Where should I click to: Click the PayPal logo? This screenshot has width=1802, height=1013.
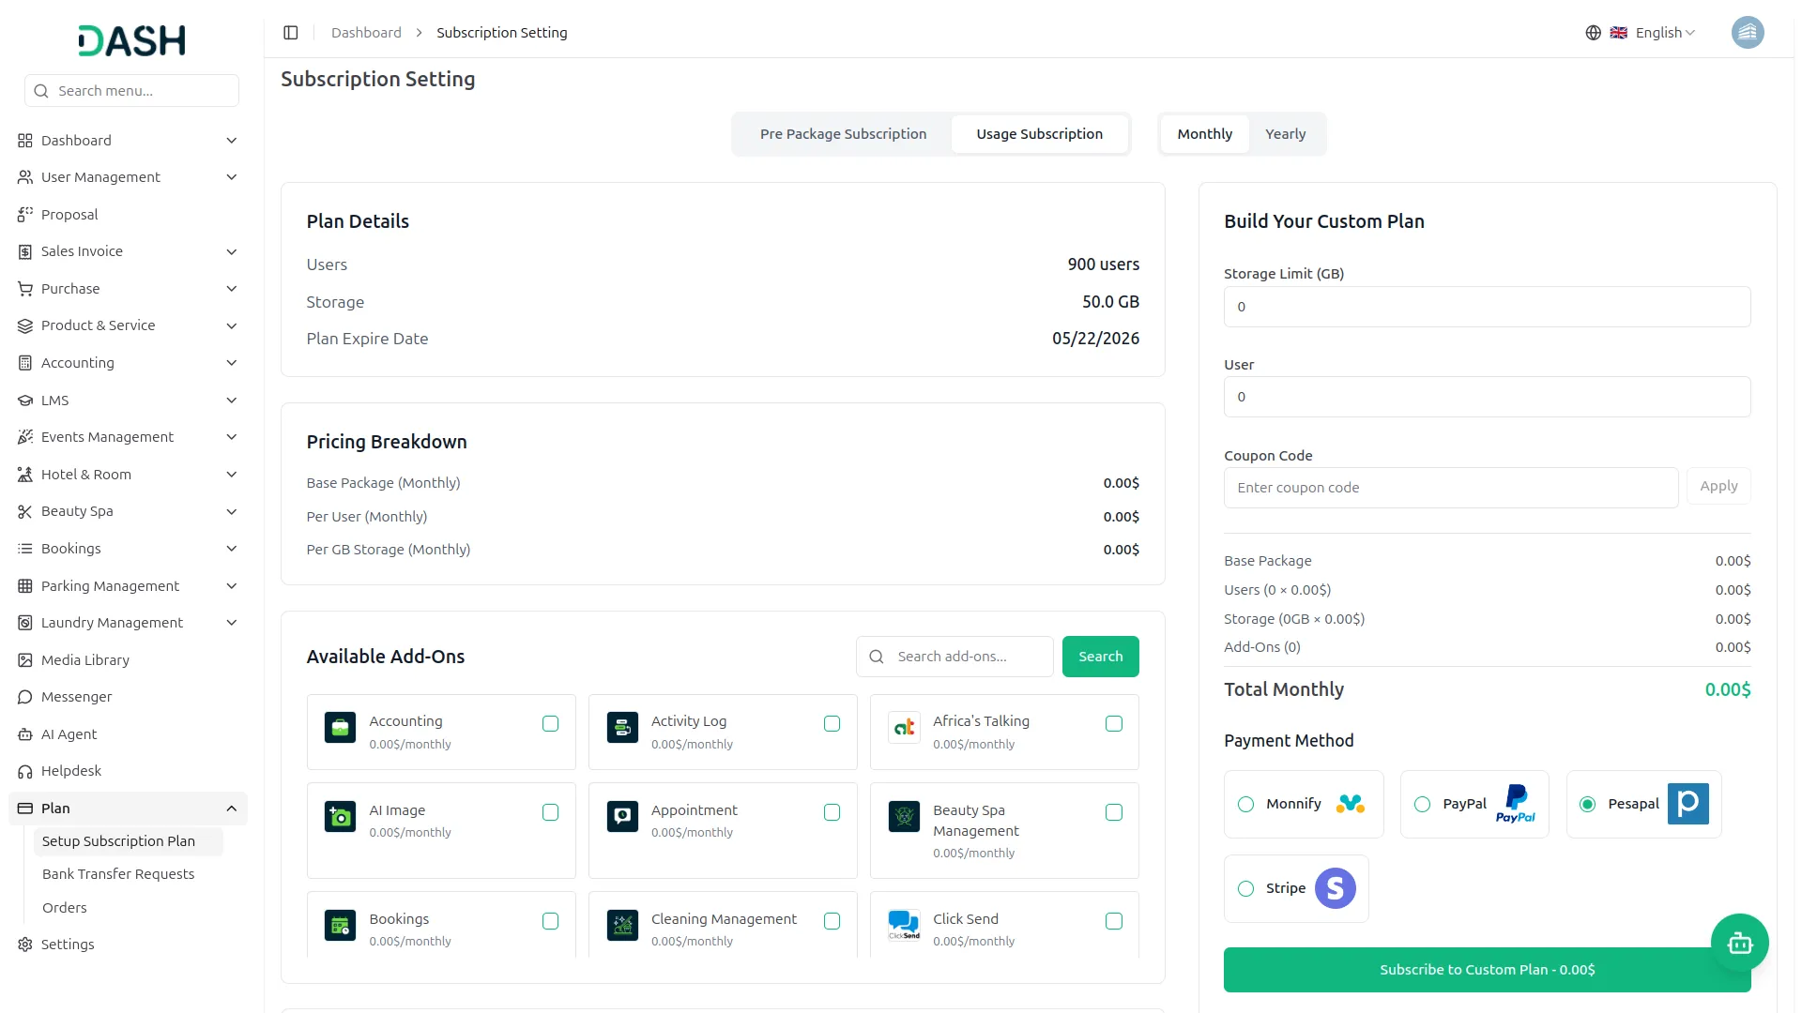point(1515,804)
